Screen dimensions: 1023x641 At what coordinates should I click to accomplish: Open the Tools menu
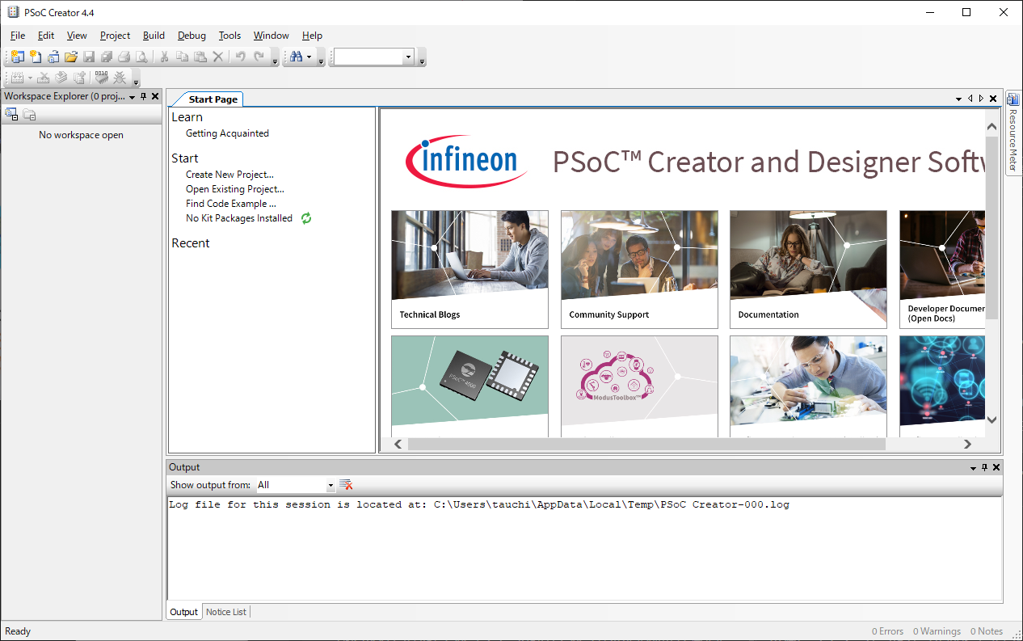click(x=230, y=36)
